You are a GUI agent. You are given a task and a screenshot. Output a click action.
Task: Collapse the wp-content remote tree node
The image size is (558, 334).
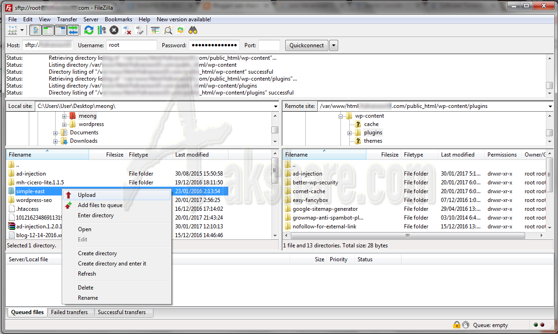coord(340,116)
